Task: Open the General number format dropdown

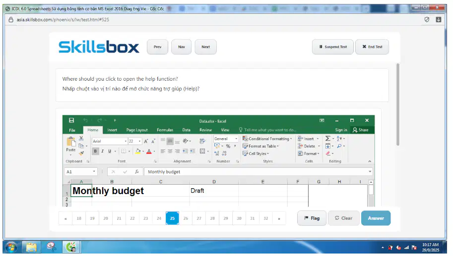Action: 236,139
